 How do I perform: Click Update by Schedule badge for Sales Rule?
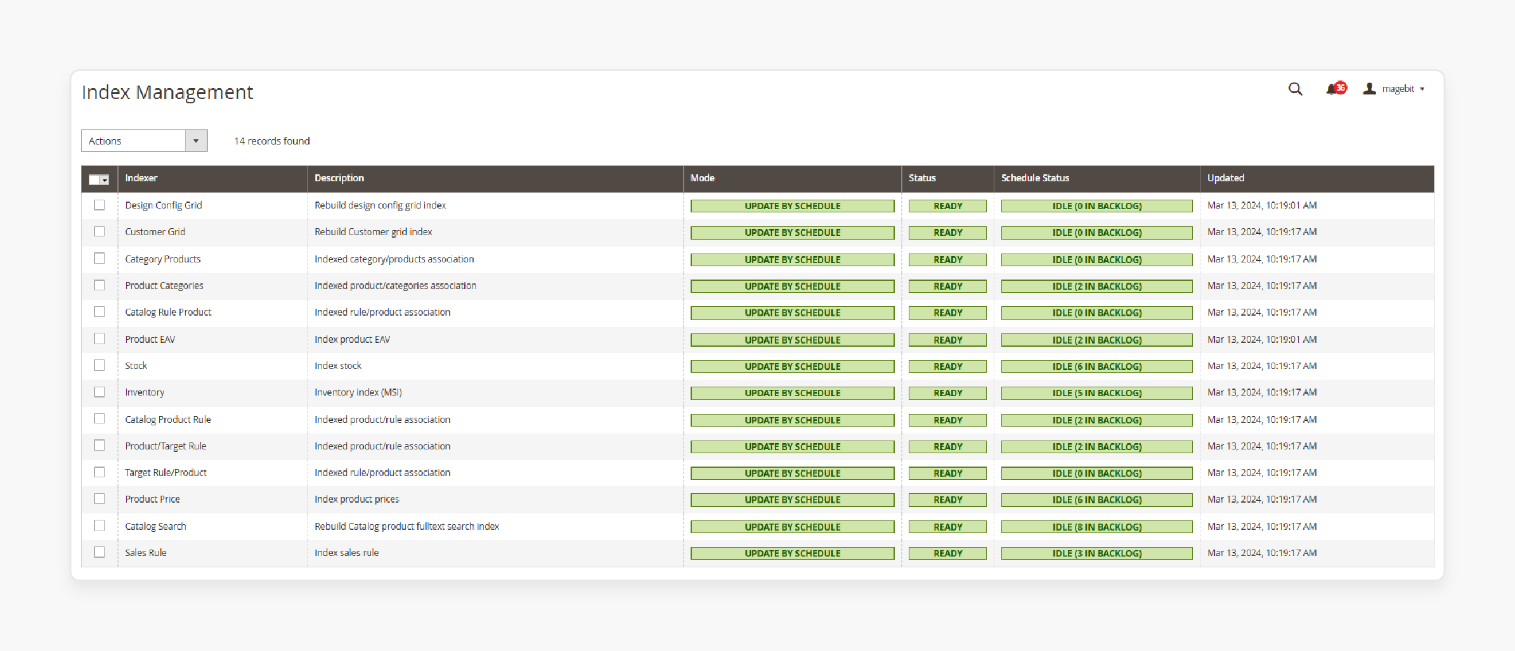click(793, 553)
